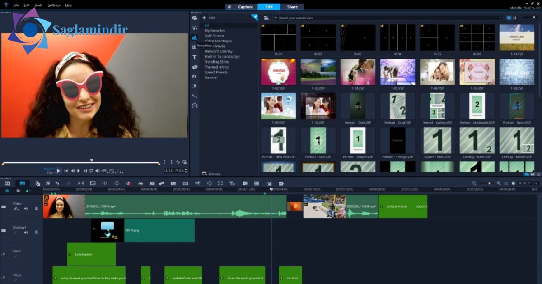
Task: Open the Edit menu
Action: [x=27, y=5]
